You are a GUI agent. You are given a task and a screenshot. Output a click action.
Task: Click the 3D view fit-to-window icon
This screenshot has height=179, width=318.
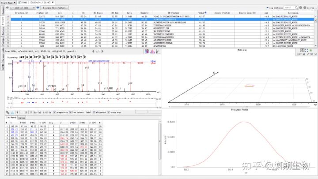307,50
